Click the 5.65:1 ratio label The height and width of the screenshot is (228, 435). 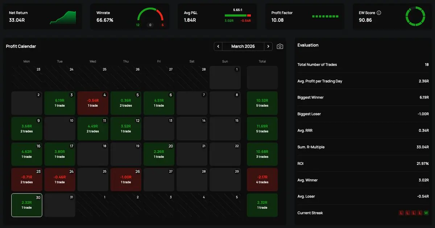(x=238, y=10)
